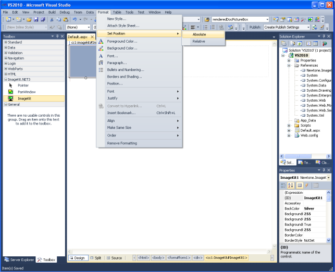Image resolution: width=335 pixels, height=272 pixels.
Task: Expand the Properties node in Solution Explorer
Action: click(x=289, y=60)
